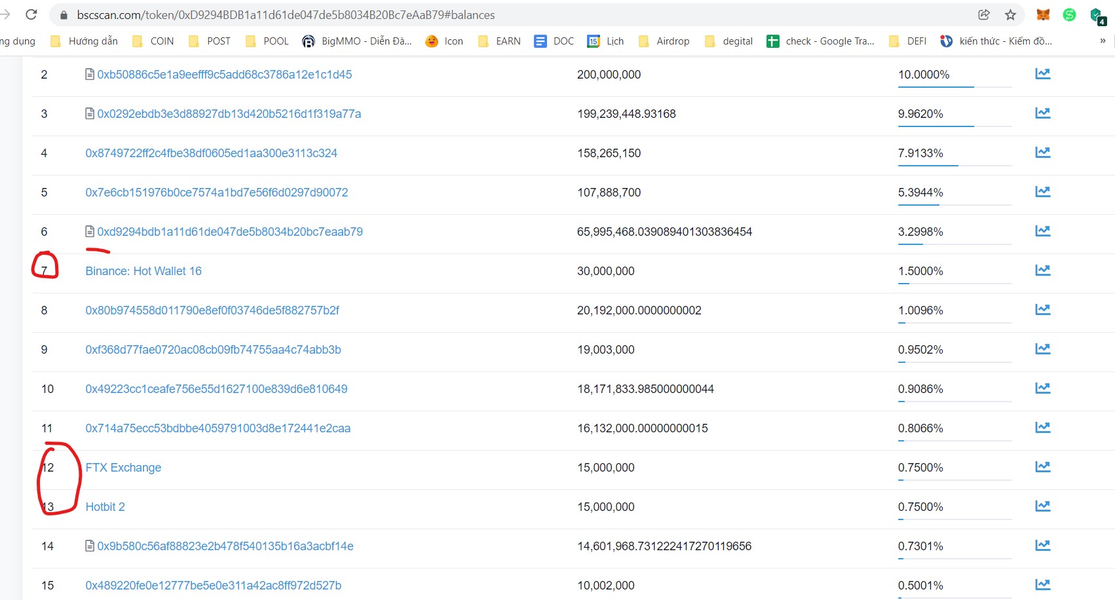This screenshot has height=600, width=1115.
Task: Open analytics chart icon for rank 3 holder
Action: (x=1042, y=113)
